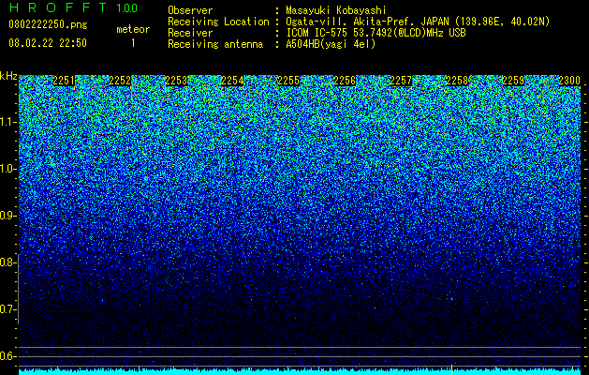Click the HROFFT 1.00 title text

[73, 7]
